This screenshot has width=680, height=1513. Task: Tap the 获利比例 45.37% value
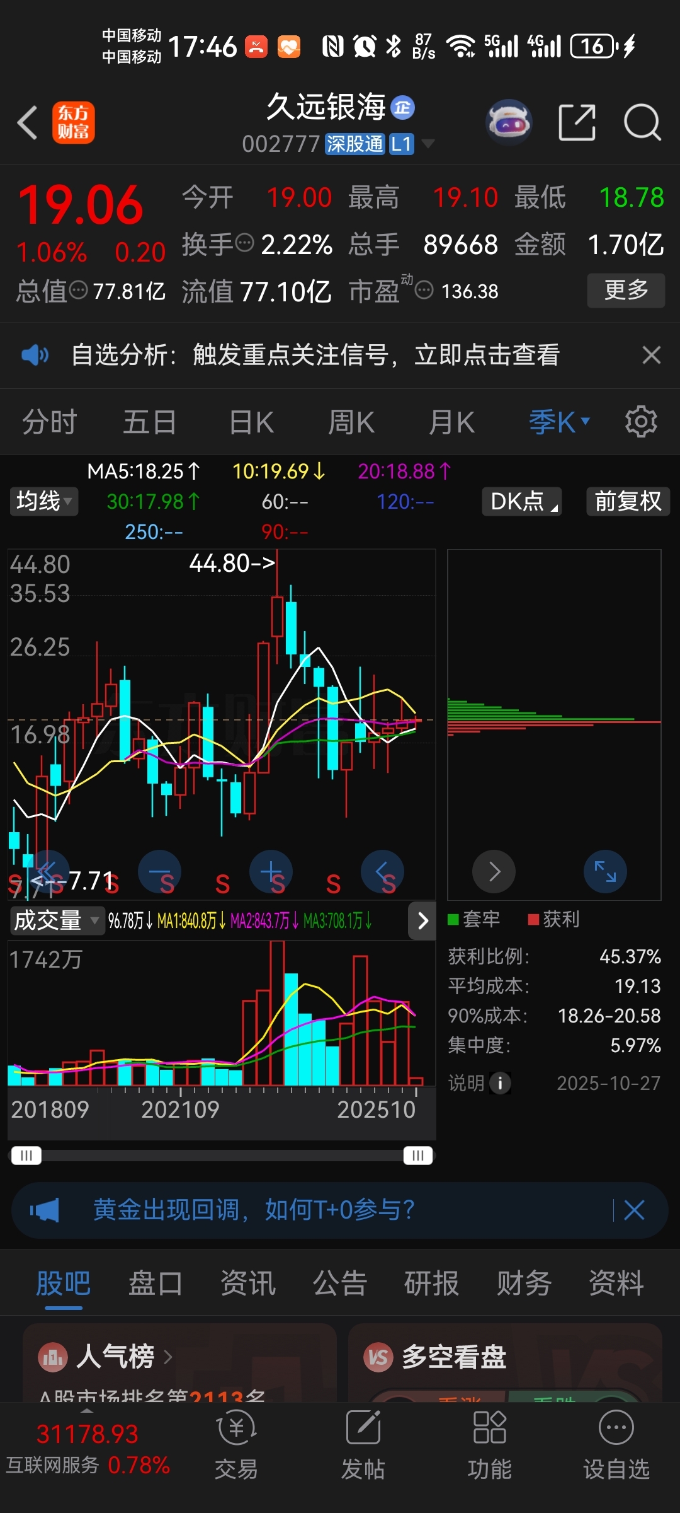630,956
